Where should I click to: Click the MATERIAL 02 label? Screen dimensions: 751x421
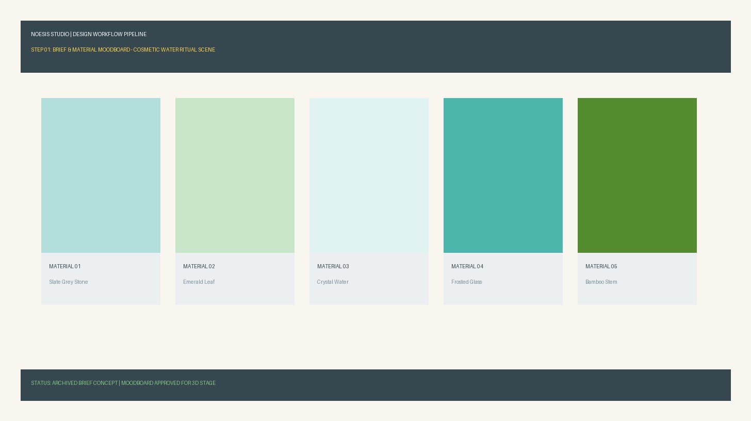tap(199, 266)
